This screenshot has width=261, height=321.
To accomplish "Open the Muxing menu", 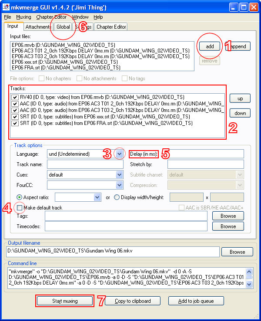I will click(23, 17).
